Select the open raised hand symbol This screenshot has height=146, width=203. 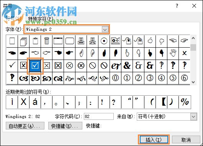173,53
